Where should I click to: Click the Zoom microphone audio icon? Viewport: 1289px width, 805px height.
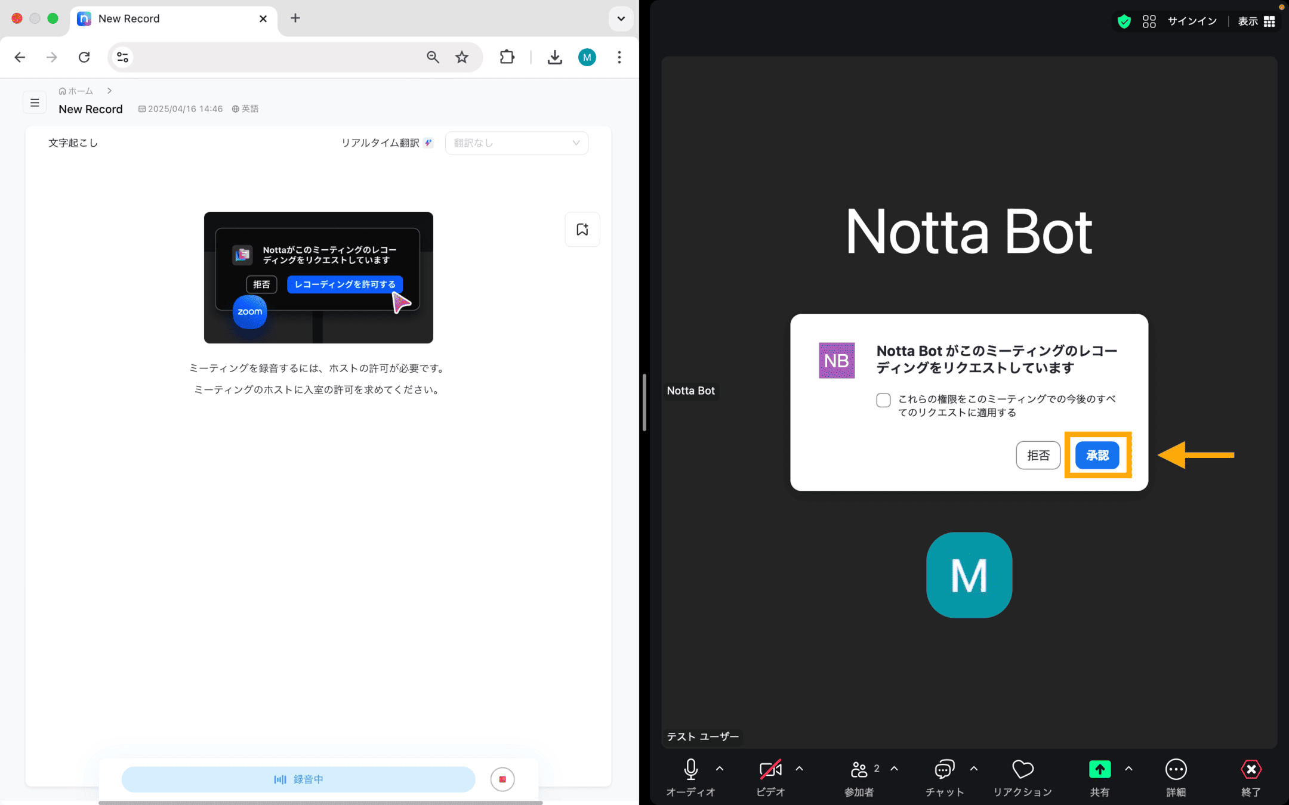690,769
